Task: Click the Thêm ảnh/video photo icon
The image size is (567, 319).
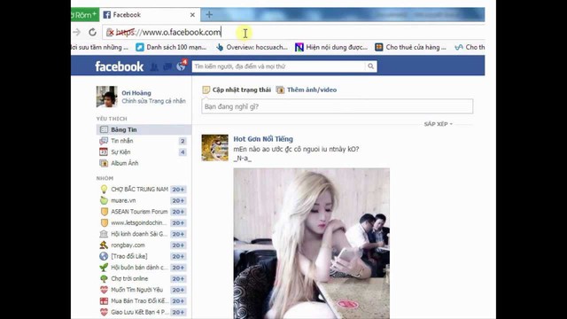Action: pyautogui.click(x=280, y=89)
